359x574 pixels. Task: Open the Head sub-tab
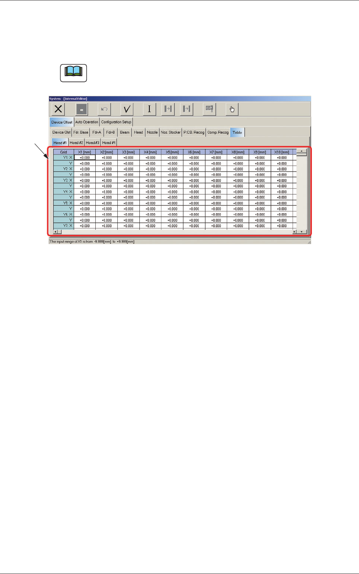coord(138,132)
